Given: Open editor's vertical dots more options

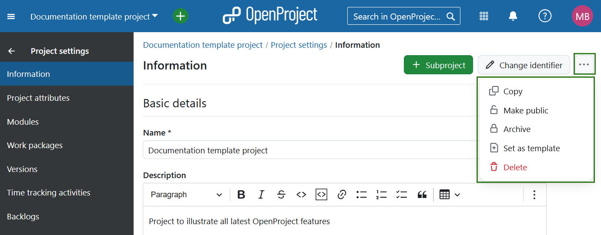Looking at the screenshot, I should tap(534, 195).
